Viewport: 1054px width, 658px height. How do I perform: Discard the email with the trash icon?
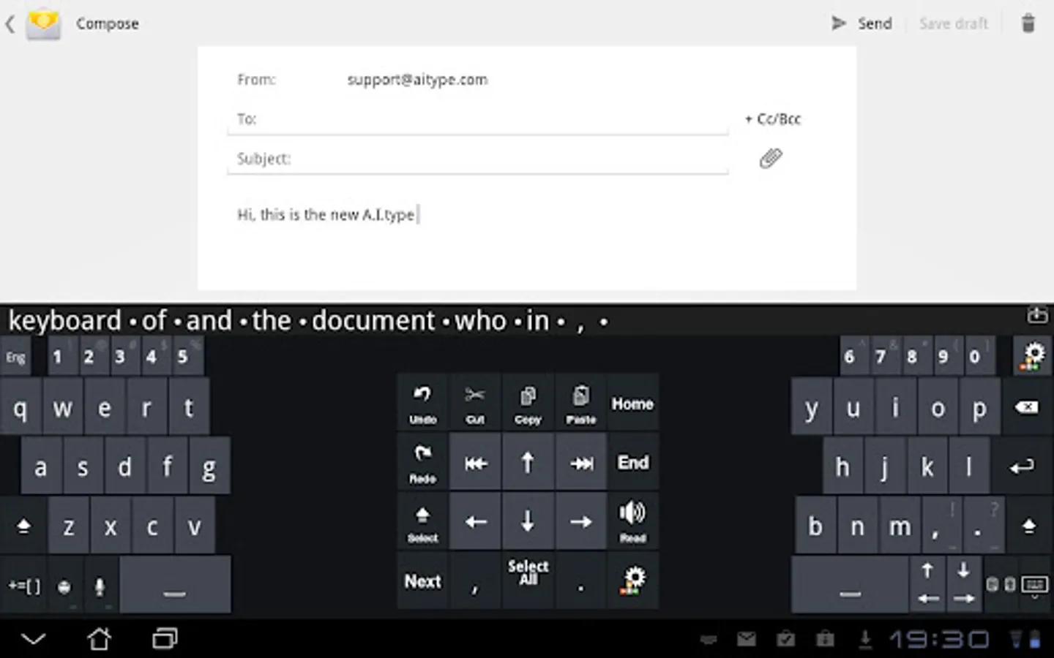(1028, 23)
